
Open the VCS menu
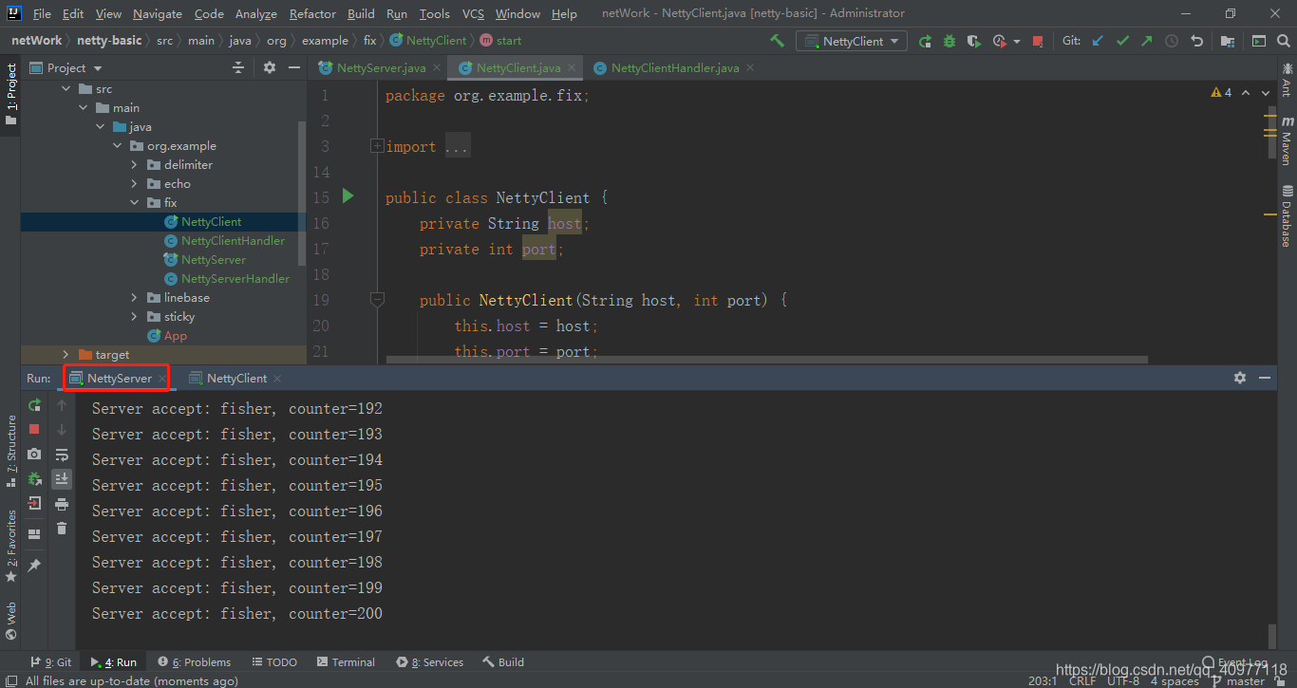(x=473, y=14)
